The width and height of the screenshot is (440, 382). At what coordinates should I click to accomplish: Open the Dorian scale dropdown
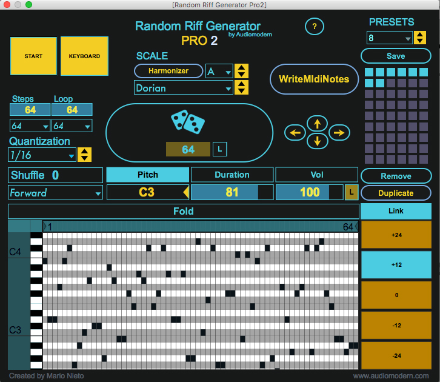coord(184,88)
